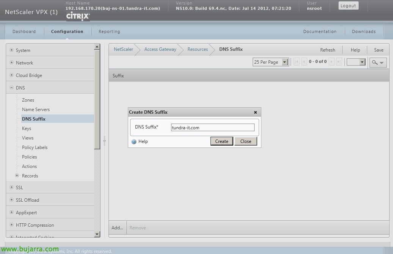The height and width of the screenshot is (254, 393).
Task: Select Policies in DNS tree
Action: tap(29, 157)
